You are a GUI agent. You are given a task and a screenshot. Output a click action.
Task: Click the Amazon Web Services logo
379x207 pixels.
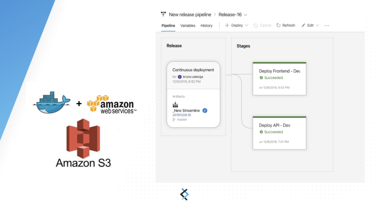click(112, 104)
